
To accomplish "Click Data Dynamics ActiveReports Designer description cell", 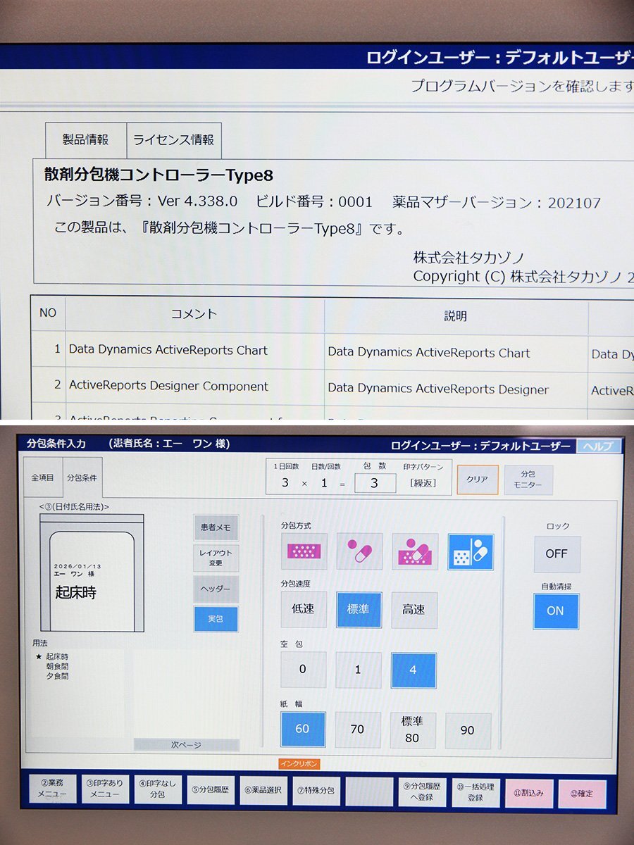I will (x=456, y=389).
